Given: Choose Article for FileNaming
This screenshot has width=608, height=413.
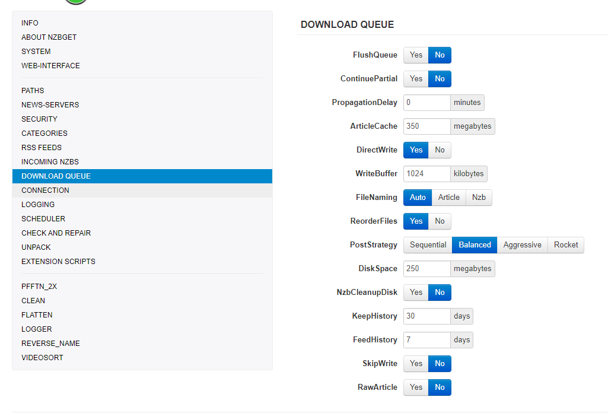Looking at the screenshot, I should coord(448,198).
